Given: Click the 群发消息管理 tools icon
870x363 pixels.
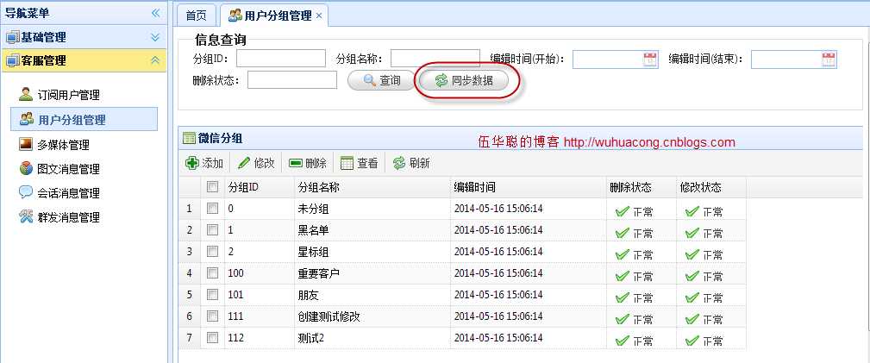Looking at the screenshot, I should 26,216.
